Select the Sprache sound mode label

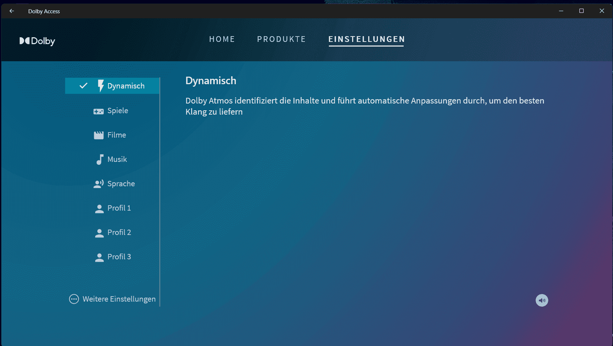(121, 184)
